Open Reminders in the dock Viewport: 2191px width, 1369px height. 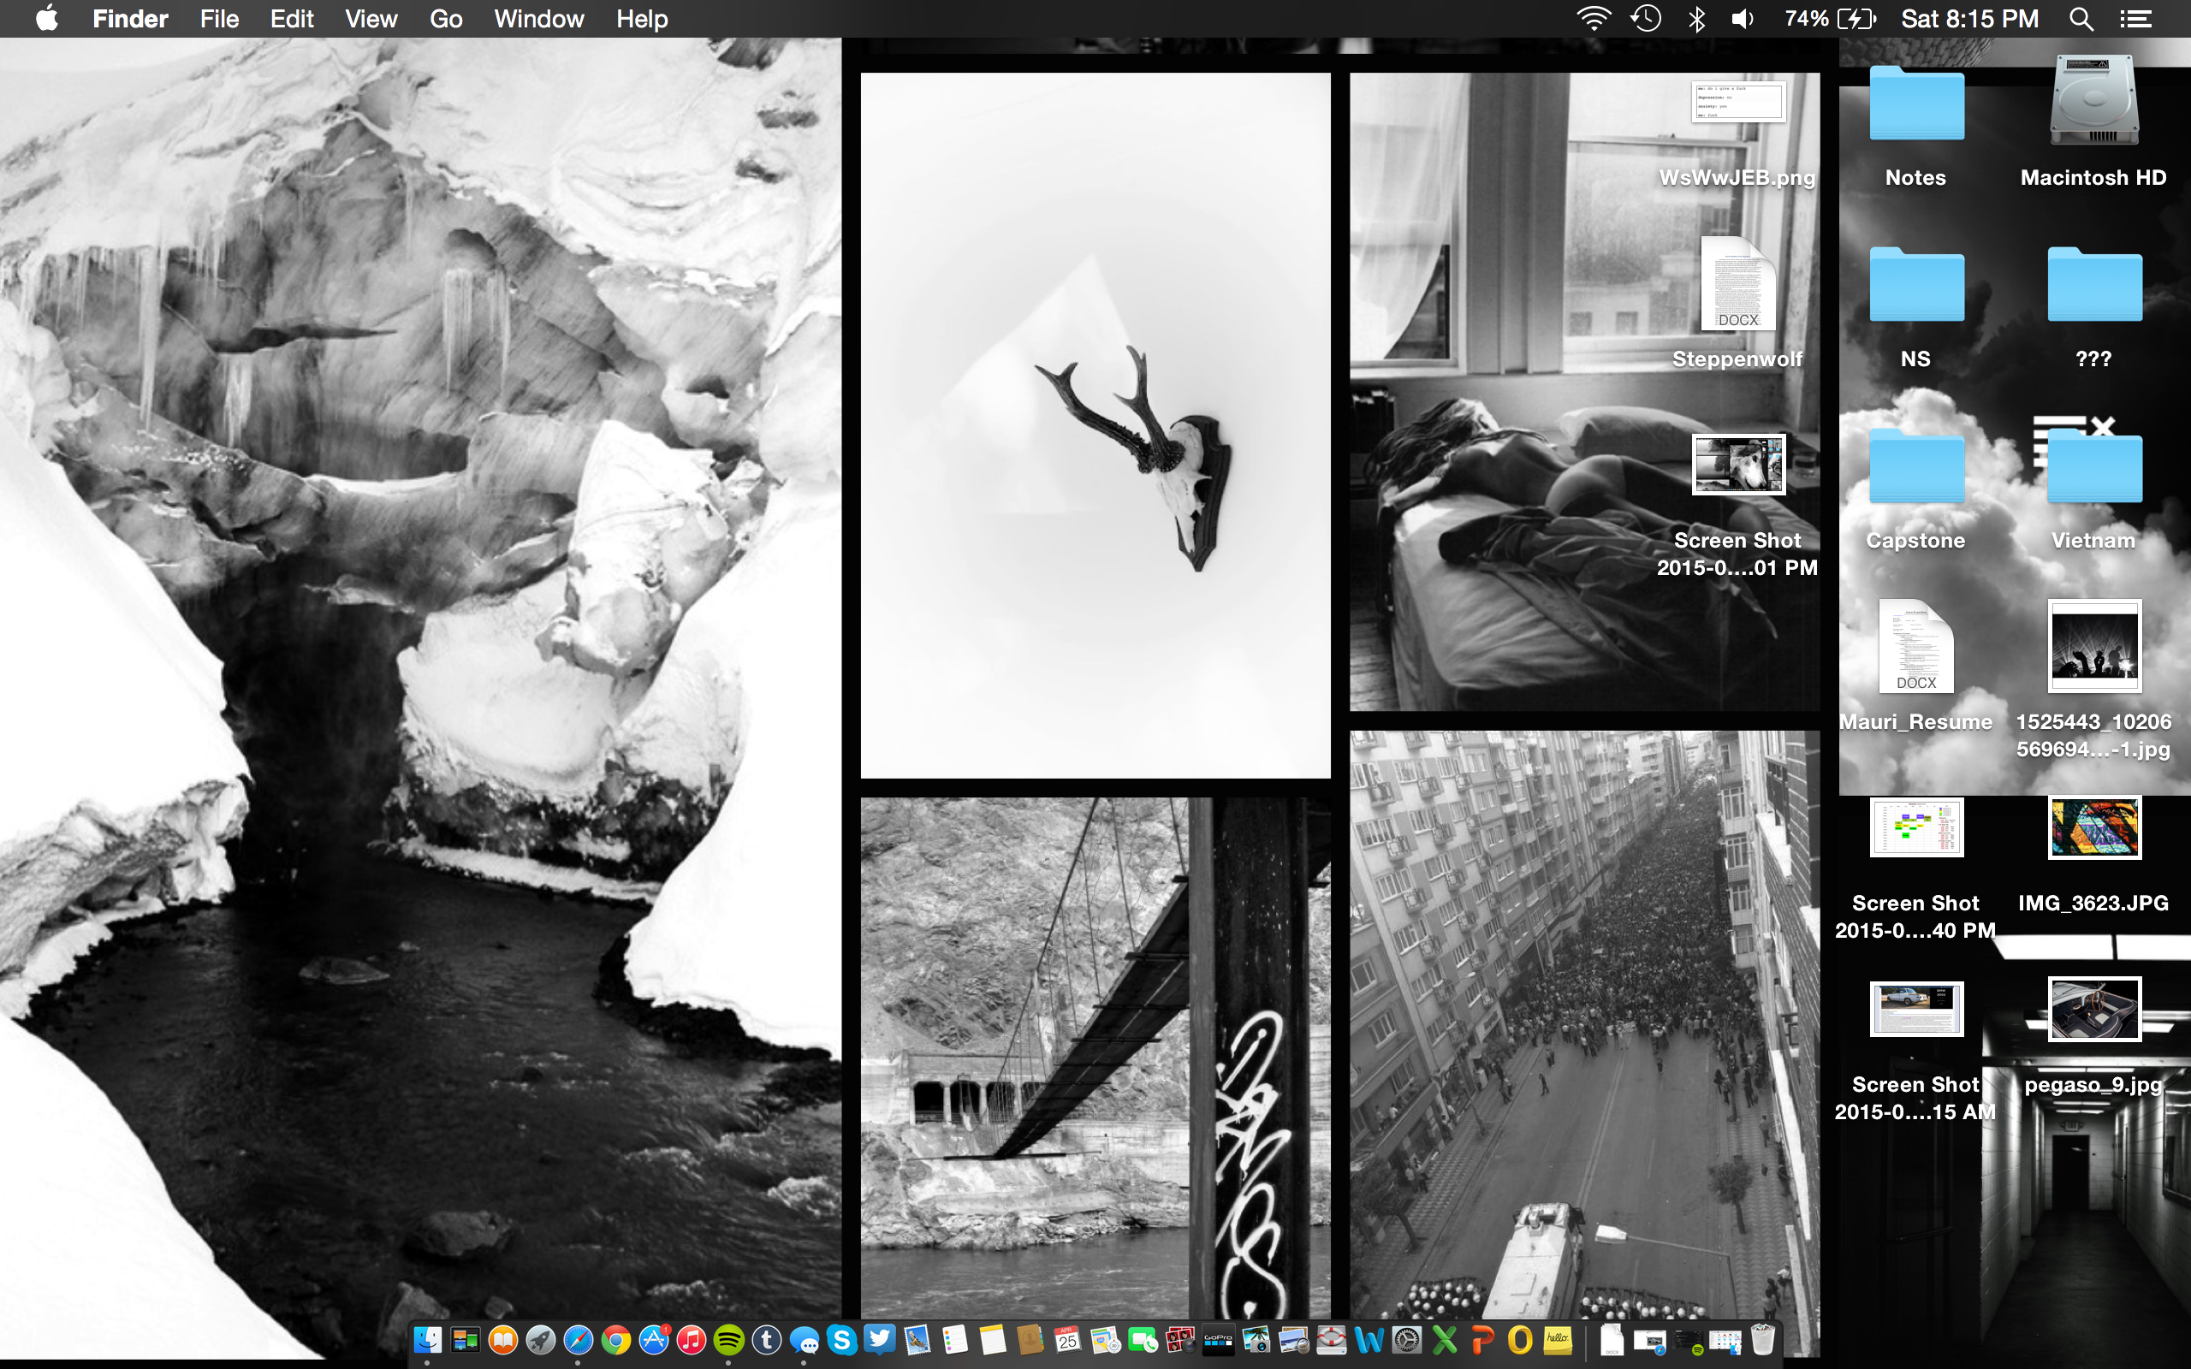click(x=955, y=1339)
